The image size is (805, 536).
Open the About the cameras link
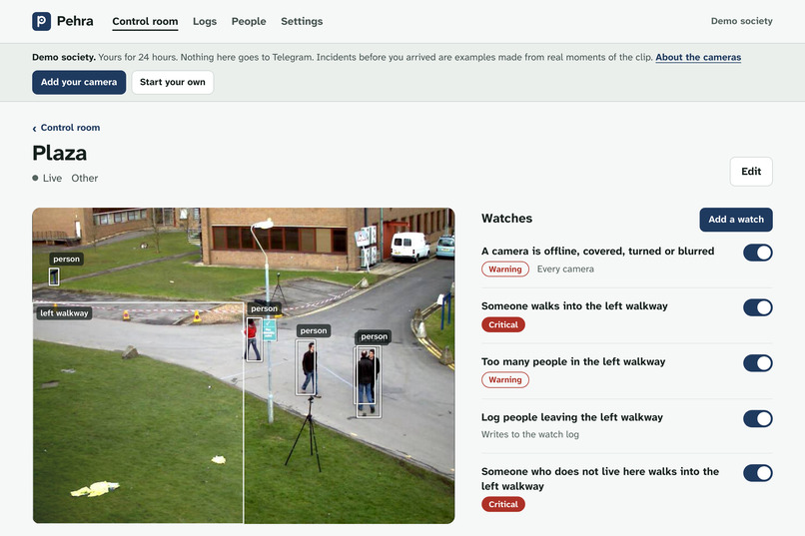(698, 57)
